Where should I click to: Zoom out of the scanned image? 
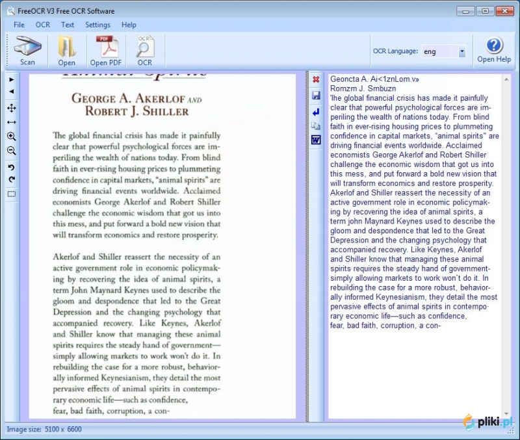click(12, 151)
